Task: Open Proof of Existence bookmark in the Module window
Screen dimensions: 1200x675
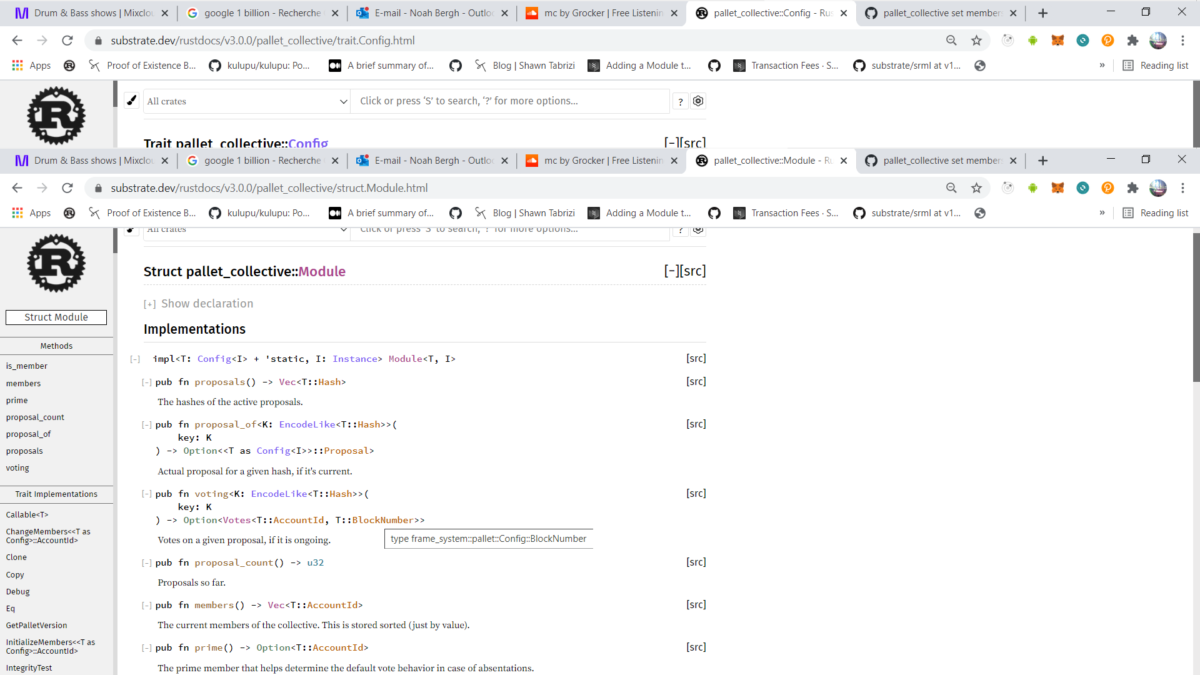Action: [x=142, y=213]
